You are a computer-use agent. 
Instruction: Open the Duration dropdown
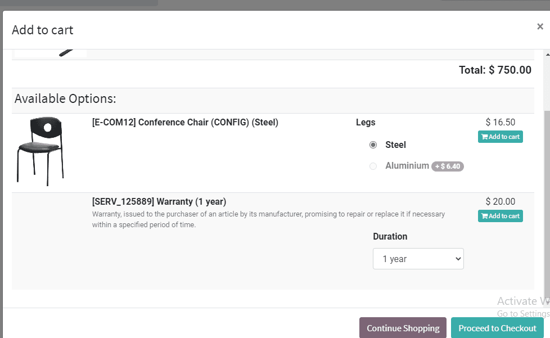tap(418, 259)
